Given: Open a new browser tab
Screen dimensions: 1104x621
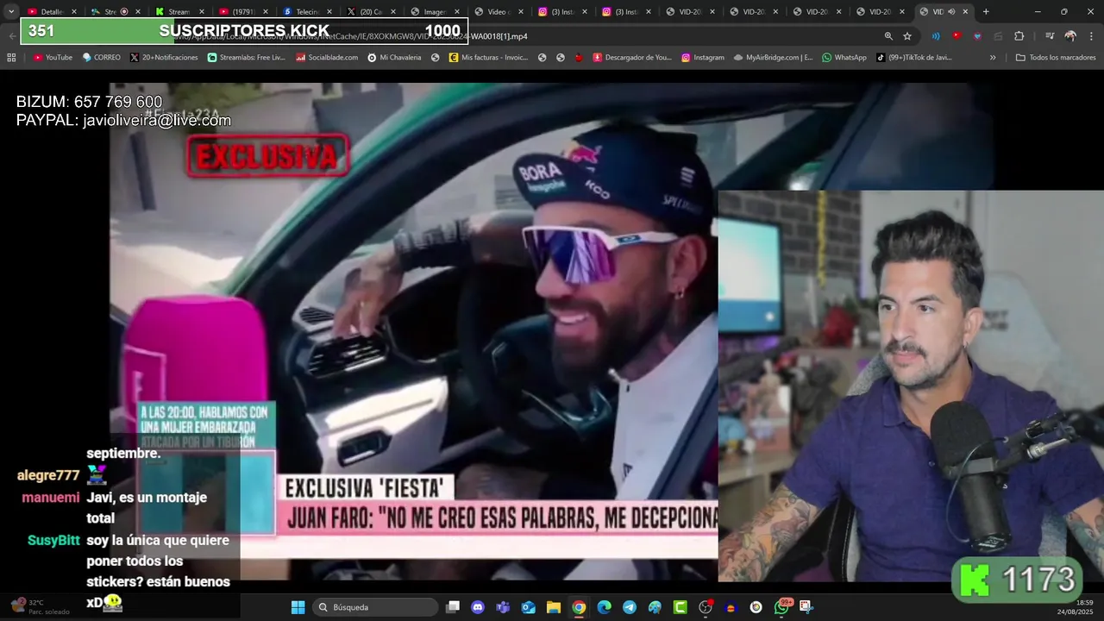Looking at the screenshot, I should click(x=986, y=11).
